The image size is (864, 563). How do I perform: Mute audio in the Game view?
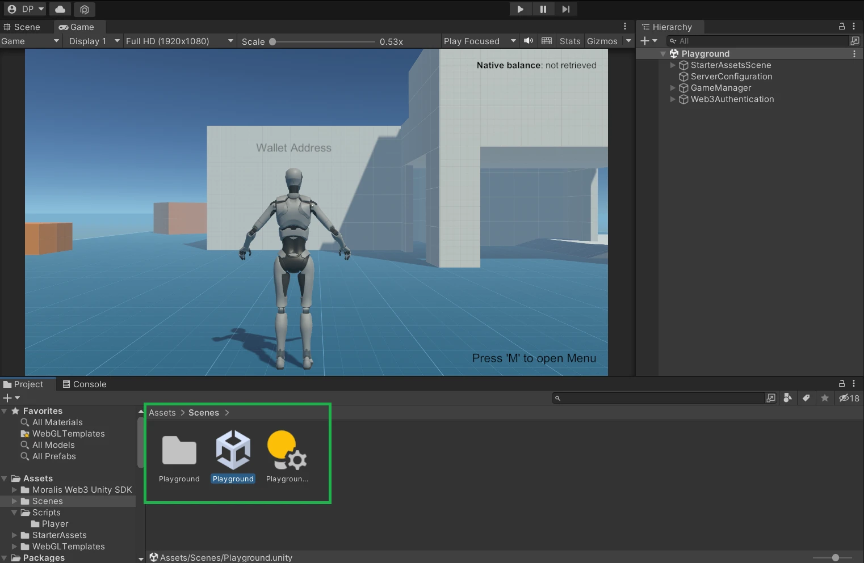coord(529,41)
